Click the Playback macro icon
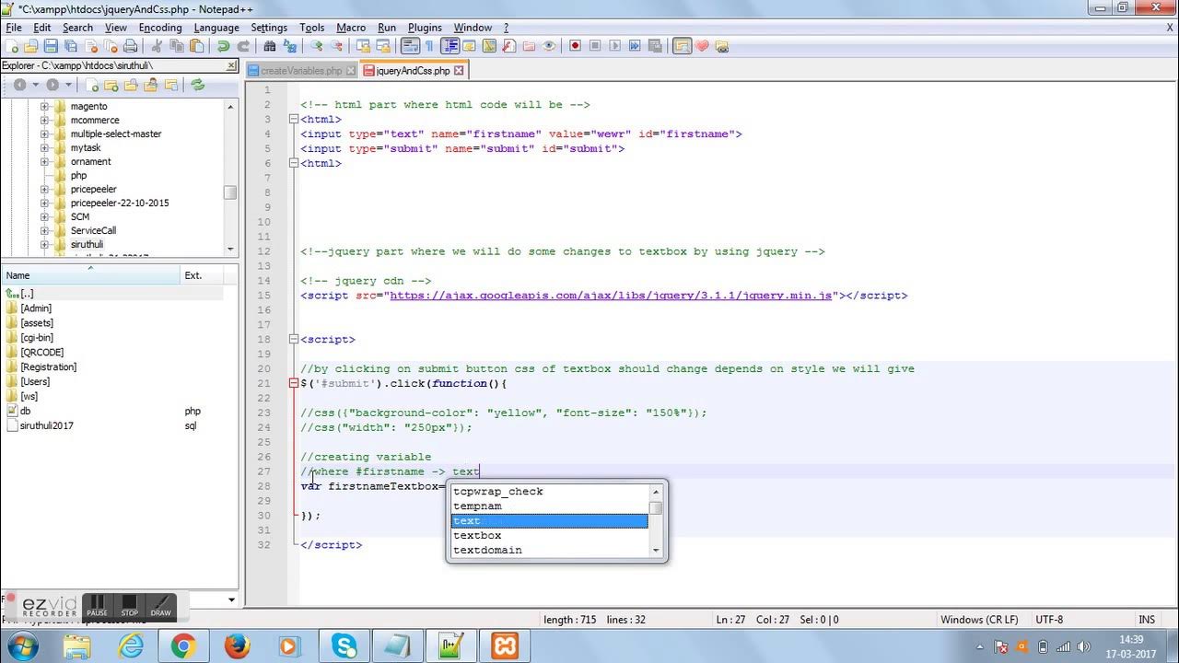The height and width of the screenshot is (663, 1179). (614, 46)
